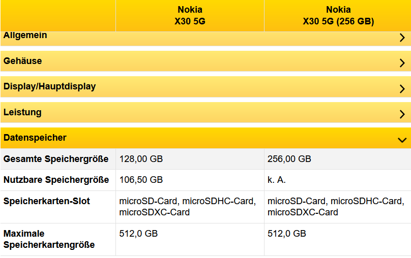411x258 pixels.
Task: Expand the Leistung section arrow
Action: click(402, 114)
